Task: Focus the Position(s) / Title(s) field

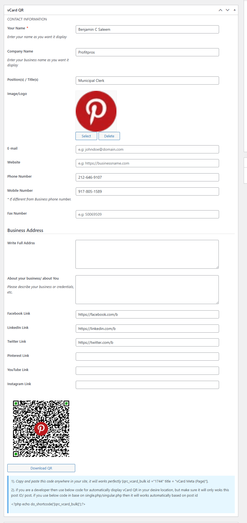Action: [147, 81]
